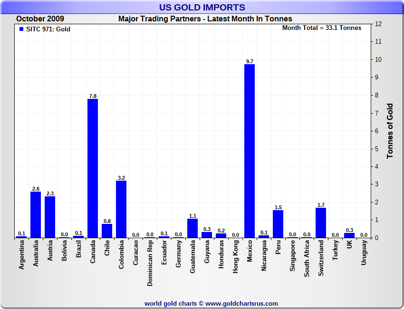Click the SITC 971: Gold legend label
This screenshot has width=404, height=309.
48,29
